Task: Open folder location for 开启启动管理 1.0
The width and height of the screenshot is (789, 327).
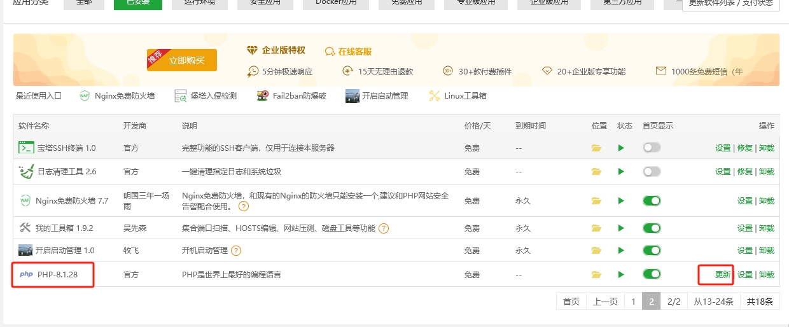Action: tap(596, 250)
